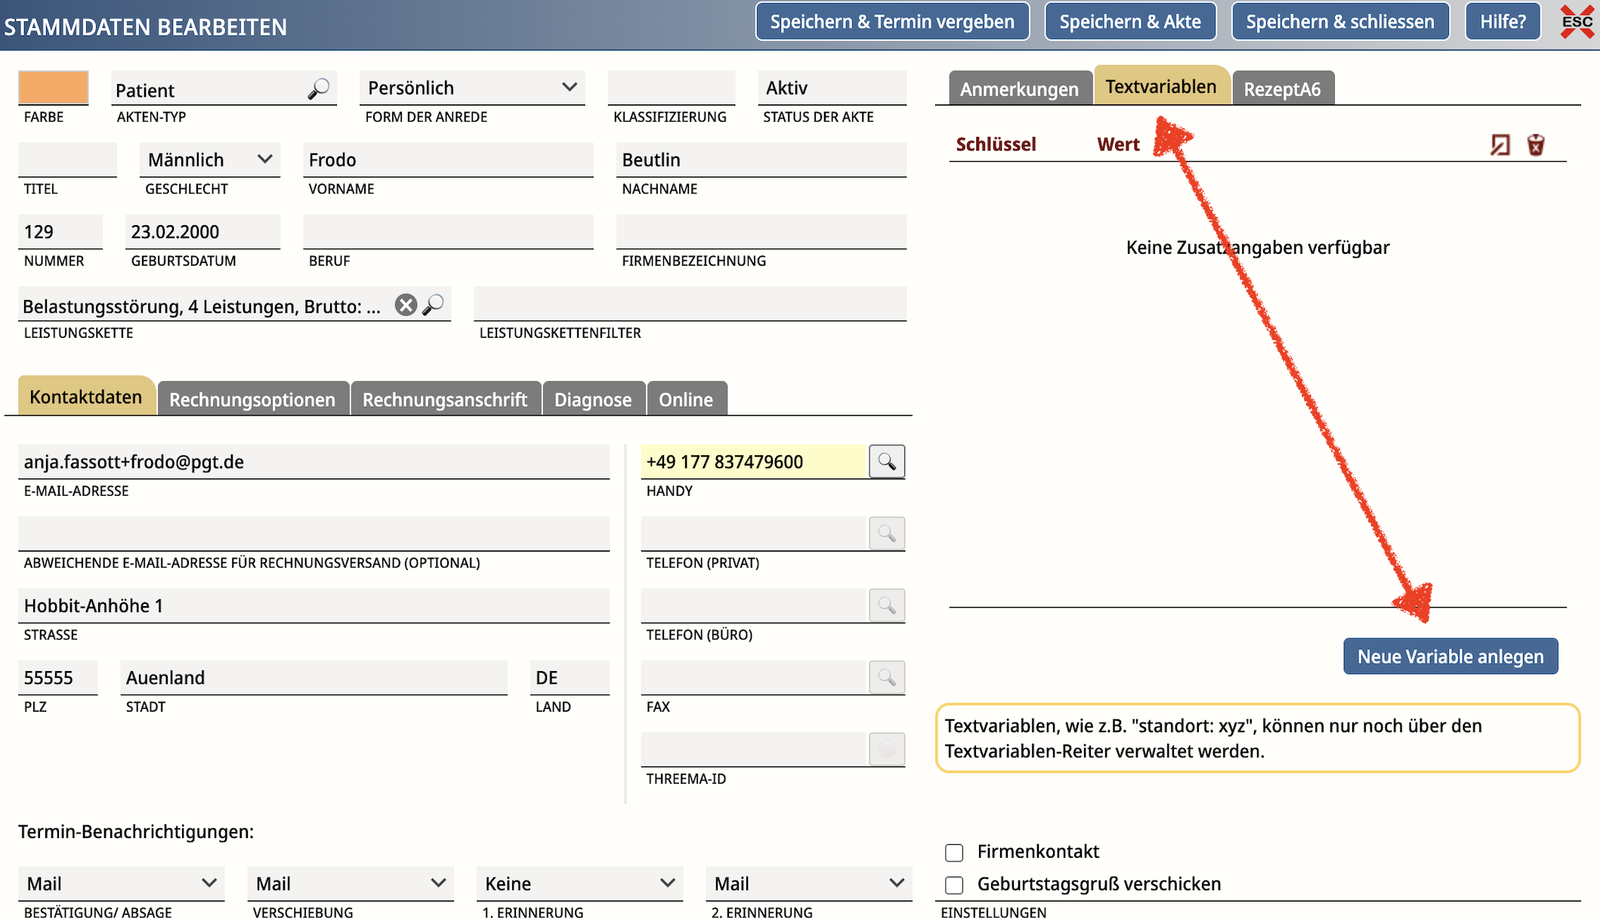Toggle Geburtstagsgruß verschicken checkbox

pos(954,884)
